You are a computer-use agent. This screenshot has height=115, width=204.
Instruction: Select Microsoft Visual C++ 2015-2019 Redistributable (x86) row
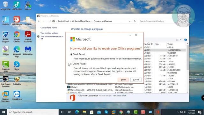126,84
